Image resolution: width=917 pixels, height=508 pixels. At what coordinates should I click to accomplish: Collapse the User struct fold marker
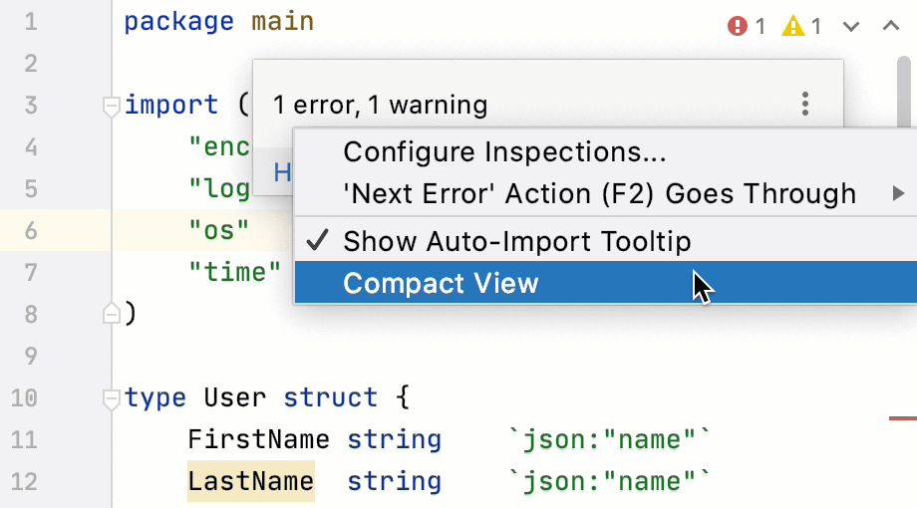point(111,398)
